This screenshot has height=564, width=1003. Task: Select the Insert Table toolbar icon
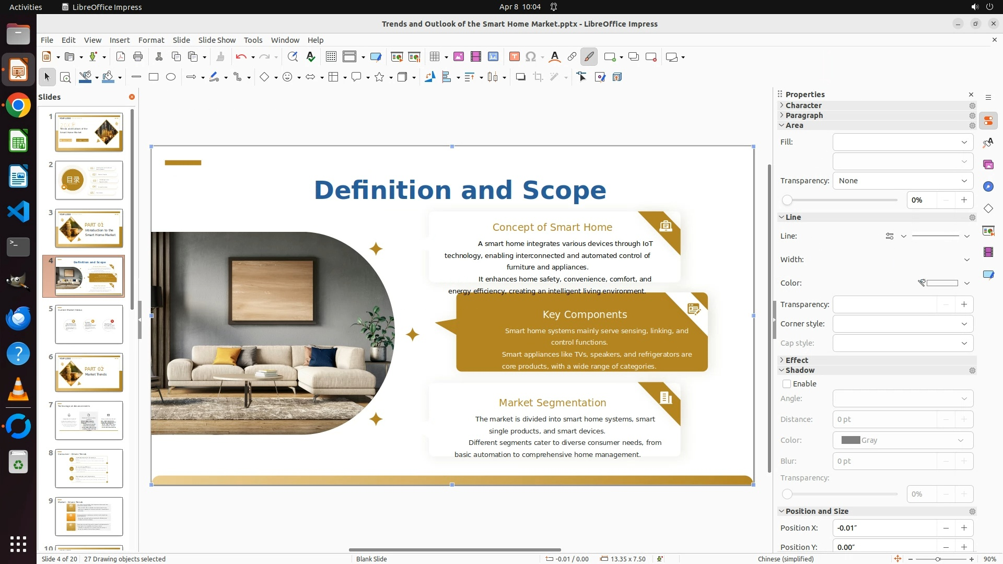pyautogui.click(x=434, y=57)
